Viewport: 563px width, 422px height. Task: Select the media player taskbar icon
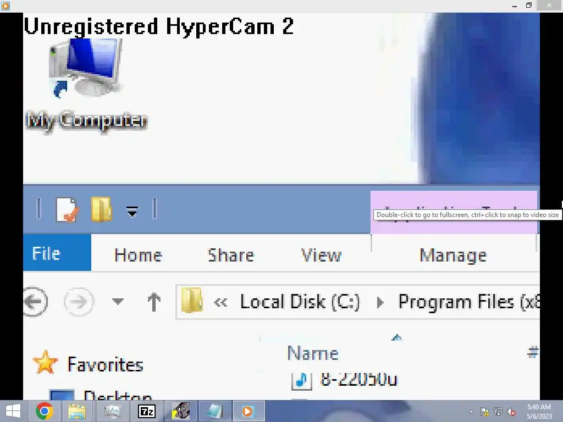[248, 411]
